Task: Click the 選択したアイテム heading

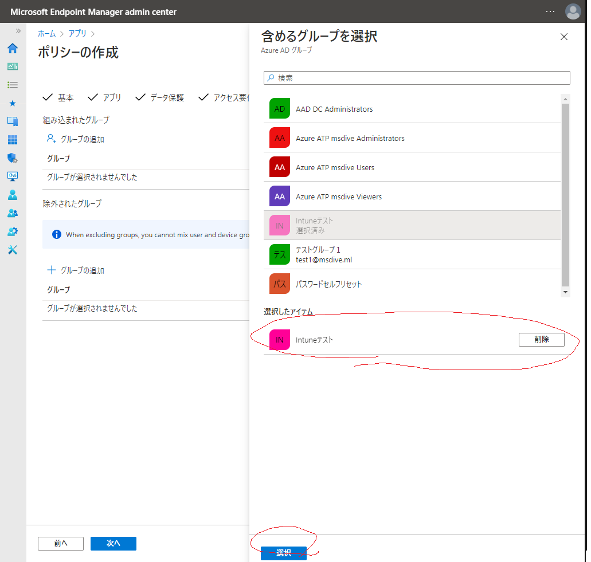Action: tap(288, 312)
